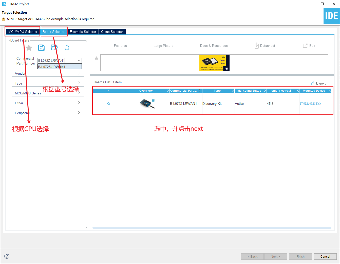Switch to Cross Selector tab
The width and height of the screenshot is (340, 264).
[112, 32]
